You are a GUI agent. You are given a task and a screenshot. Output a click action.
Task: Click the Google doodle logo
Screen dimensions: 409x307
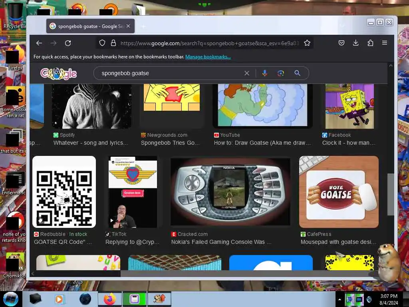58,74
